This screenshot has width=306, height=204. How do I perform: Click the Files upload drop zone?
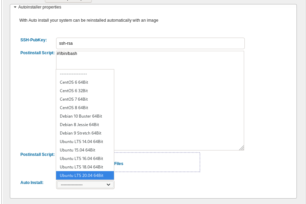[x=156, y=162]
